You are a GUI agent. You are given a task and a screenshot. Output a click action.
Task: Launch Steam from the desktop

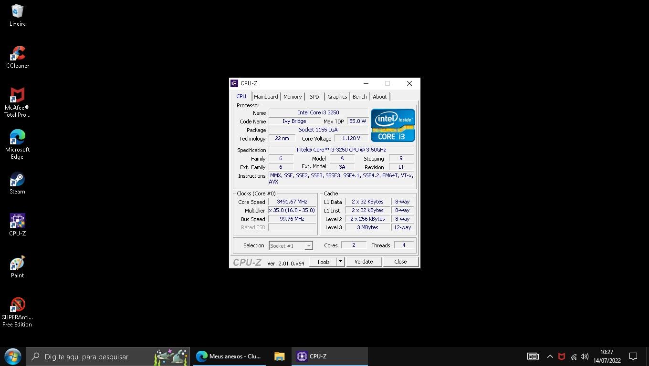[18, 183]
